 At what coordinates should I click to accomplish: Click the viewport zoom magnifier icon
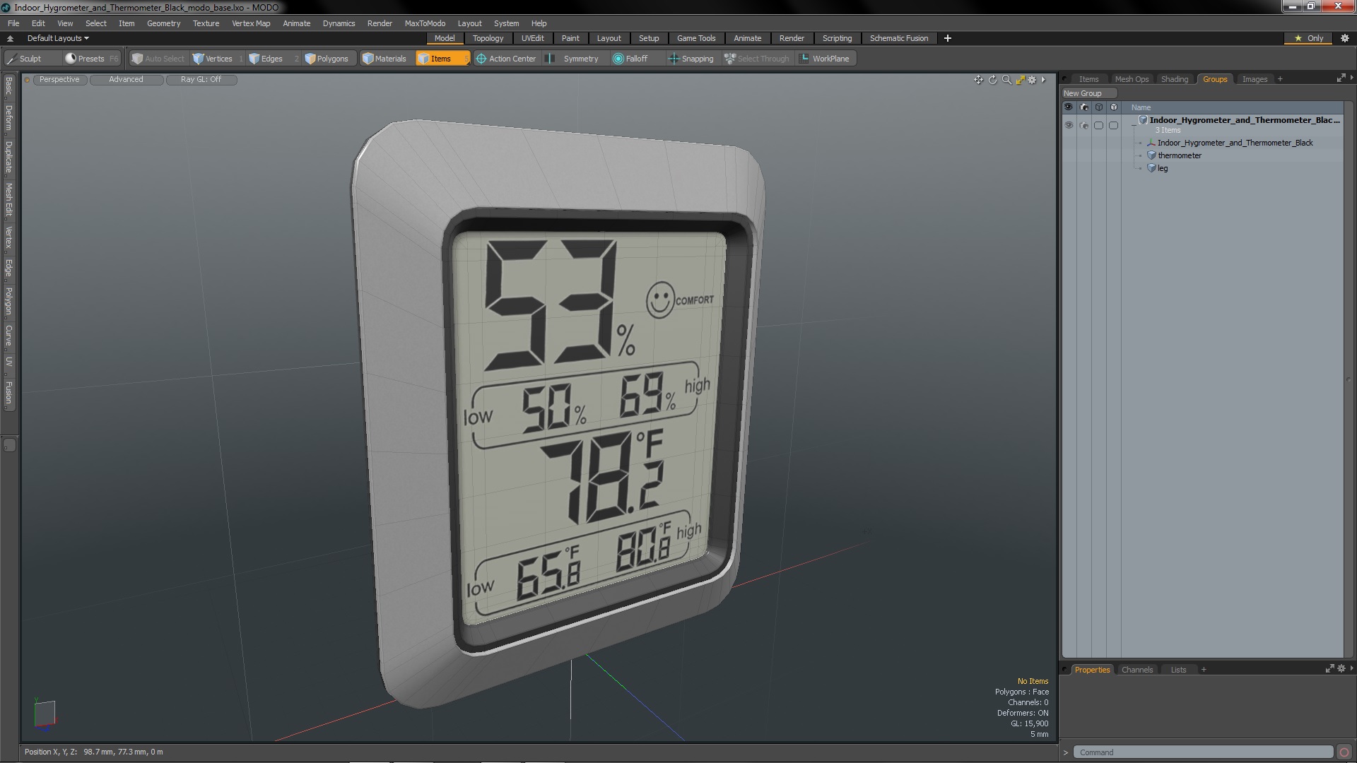tap(1006, 80)
